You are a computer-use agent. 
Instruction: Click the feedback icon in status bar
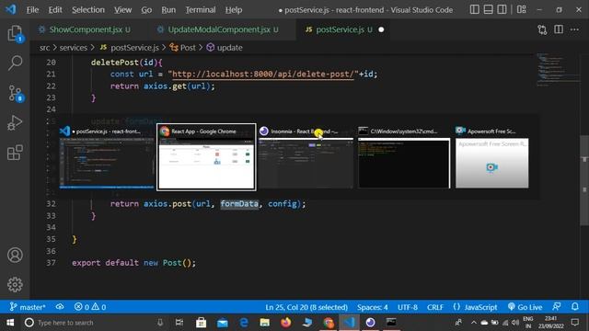pos(557,307)
